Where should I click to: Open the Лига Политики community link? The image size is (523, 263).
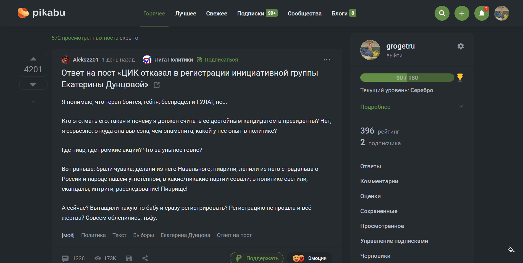point(174,60)
